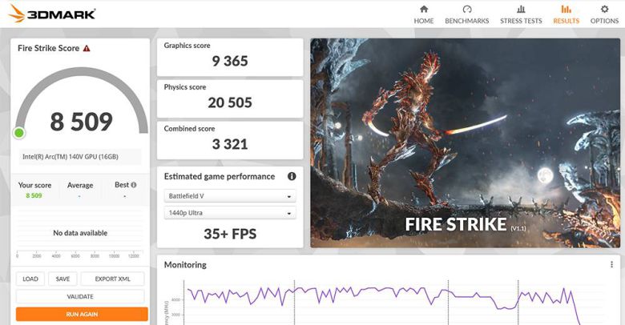
Task: Click the 8 509 Fire Strike score
Action: 81,122
